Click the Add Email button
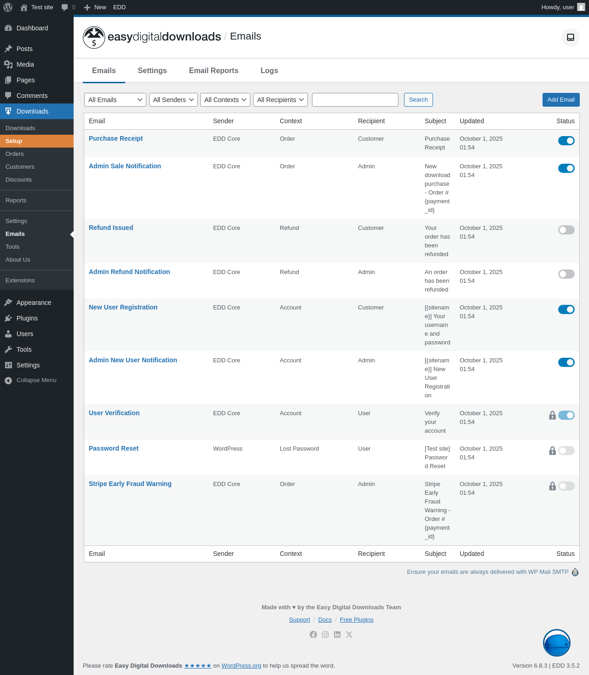Screen dimensions: 589x675 tap(561, 100)
